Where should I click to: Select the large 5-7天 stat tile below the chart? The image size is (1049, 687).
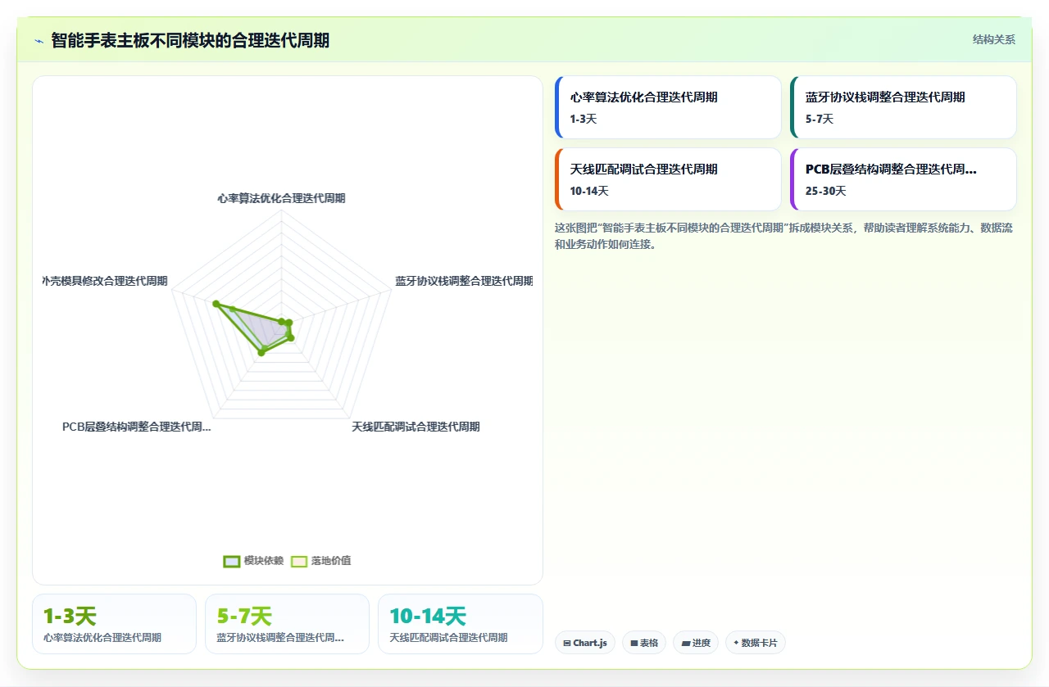(x=287, y=624)
